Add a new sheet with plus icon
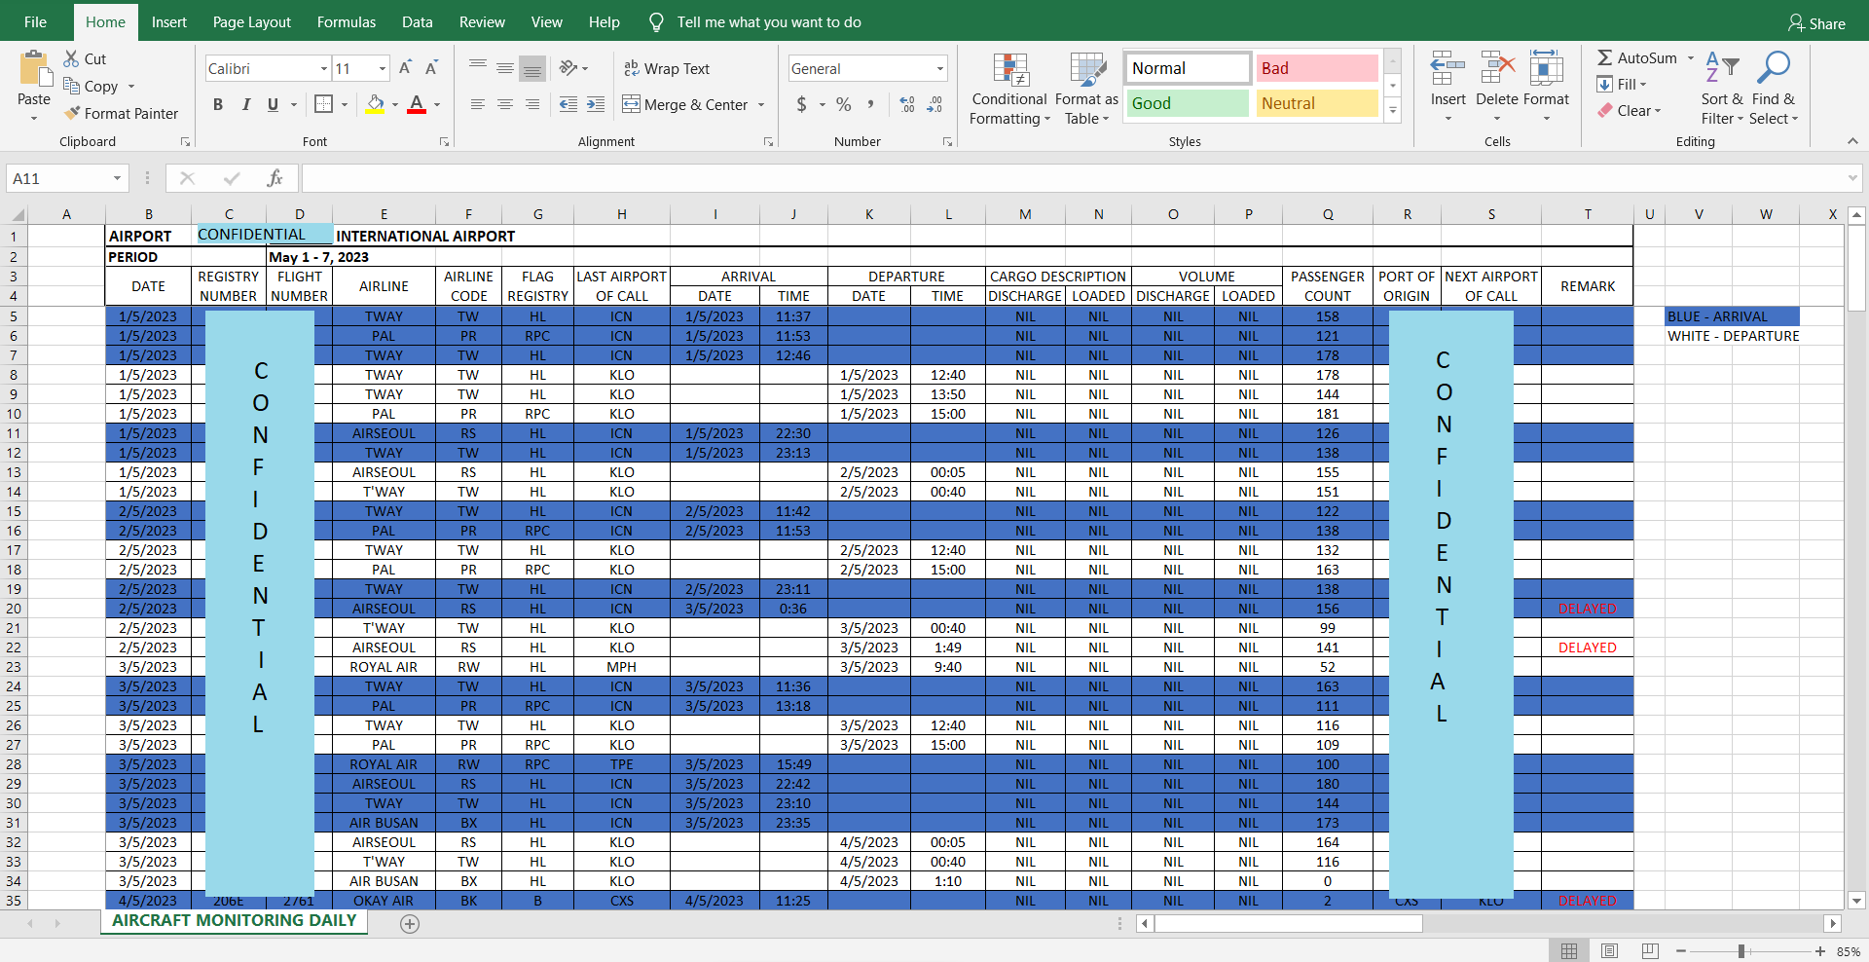1869x962 pixels. 410,924
